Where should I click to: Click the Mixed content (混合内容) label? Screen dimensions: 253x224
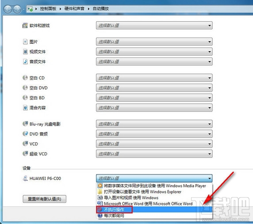(38, 108)
